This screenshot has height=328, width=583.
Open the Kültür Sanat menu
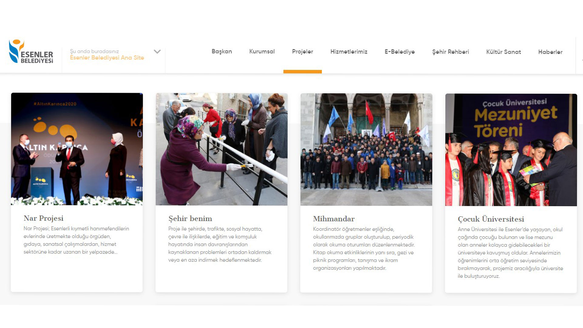503,52
